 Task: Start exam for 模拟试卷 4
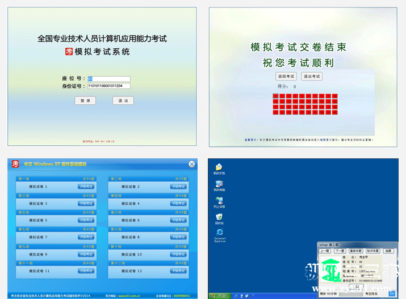coord(178,204)
